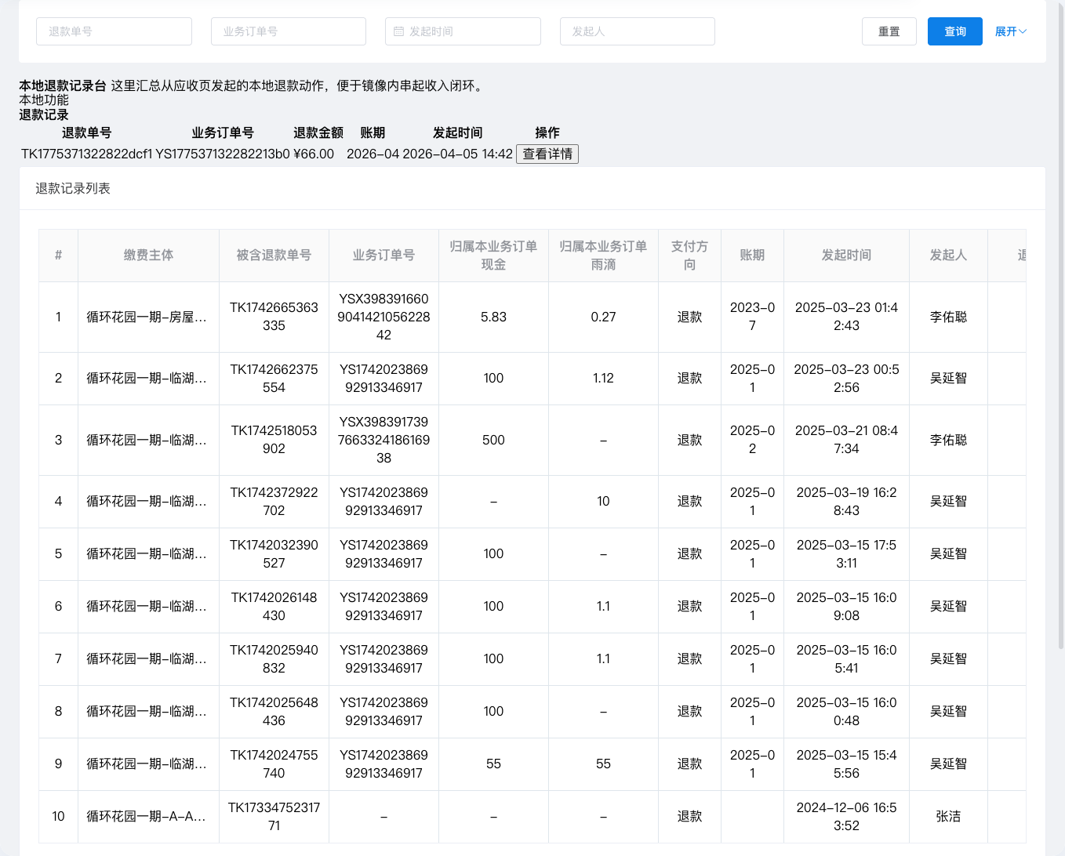The height and width of the screenshot is (856, 1065).
Task: Click the 被含退款单号 column header
Action: point(274,256)
